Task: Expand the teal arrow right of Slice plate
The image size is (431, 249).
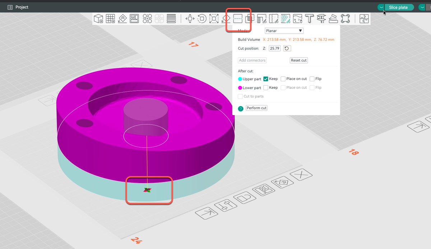Action: (x=422, y=7)
